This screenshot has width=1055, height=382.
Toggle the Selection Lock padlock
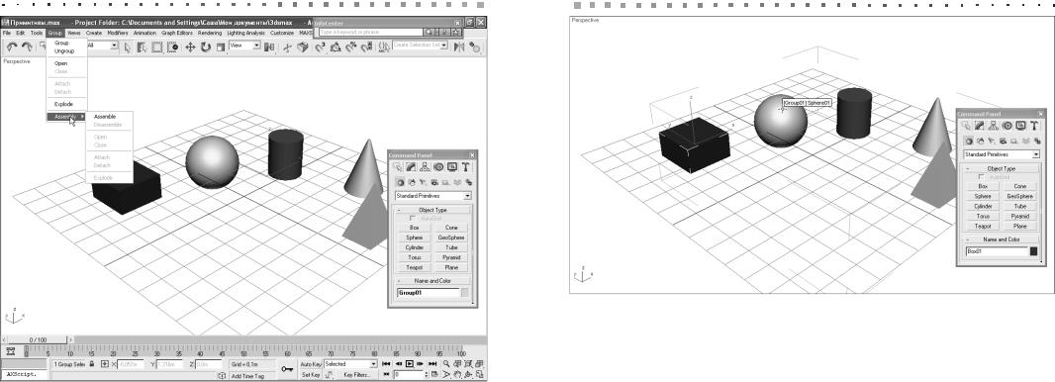(91, 364)
